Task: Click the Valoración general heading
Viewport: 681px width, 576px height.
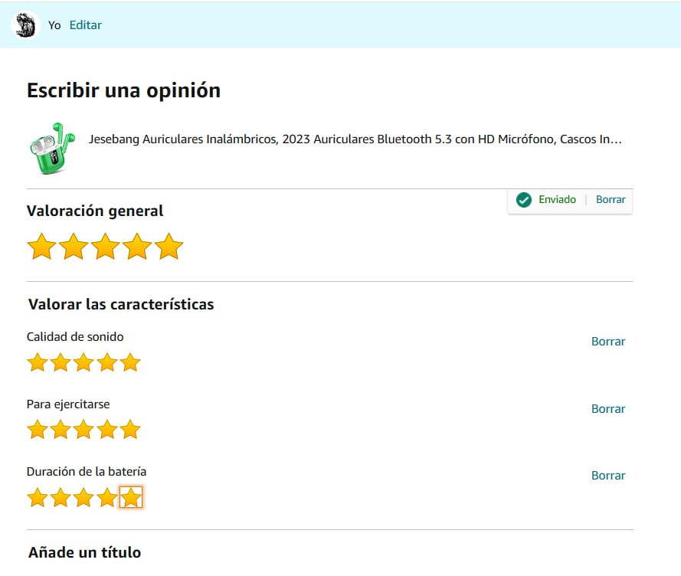Action: pyautogui.click(x=95, y=211)
